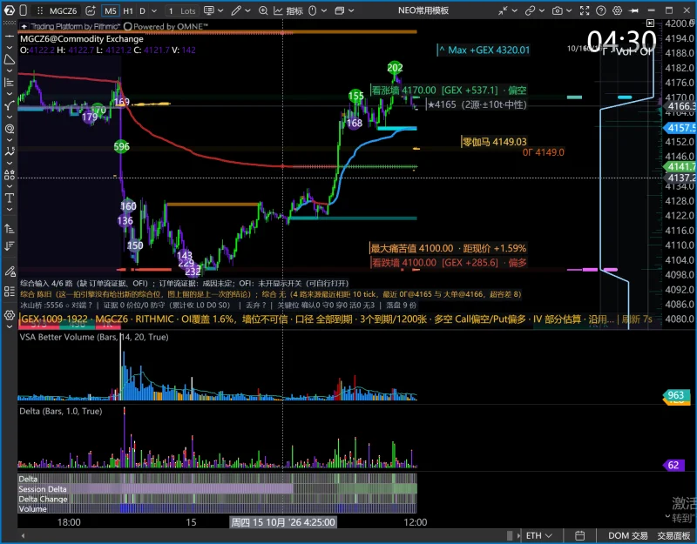
Task: Open the object list icon in sidebar
Action: (10, 292)
